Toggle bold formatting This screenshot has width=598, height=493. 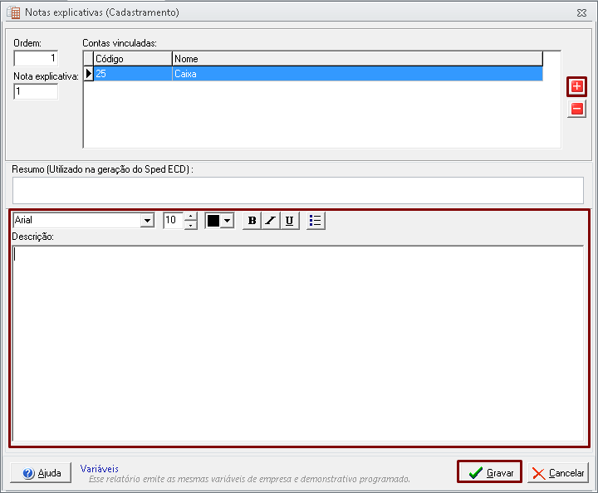[x=252, y=221]
